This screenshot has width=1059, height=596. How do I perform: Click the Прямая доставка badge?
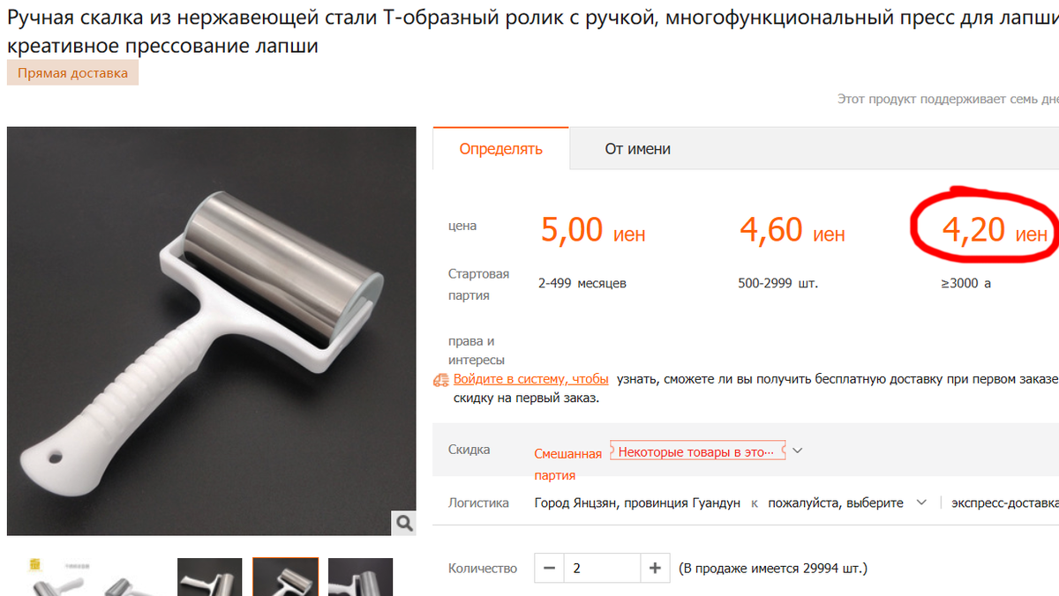pyautogui.click(x=72, y=73)
